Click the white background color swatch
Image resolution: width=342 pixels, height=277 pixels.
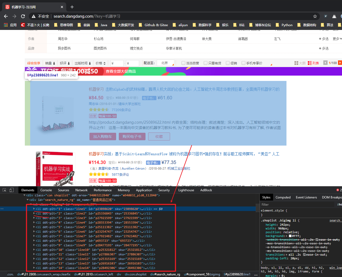pyautogui.click(x=290, y=236)
